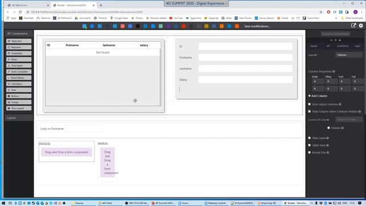Open the Google Maps bookmark
This screenshot has height=206, width=366.
click(x=119, y=18)
